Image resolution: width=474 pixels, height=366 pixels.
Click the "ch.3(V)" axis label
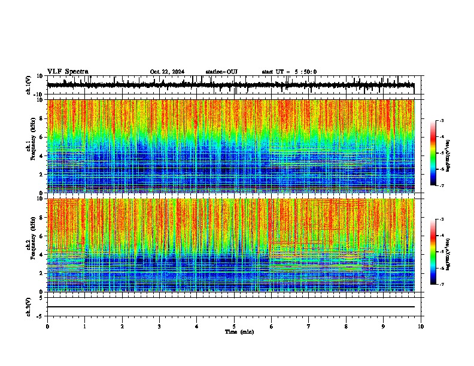tap(29, 307)
